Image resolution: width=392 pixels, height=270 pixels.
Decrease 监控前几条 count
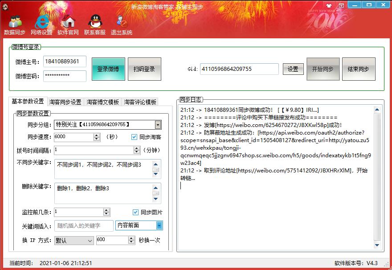(x=106, y=214)
